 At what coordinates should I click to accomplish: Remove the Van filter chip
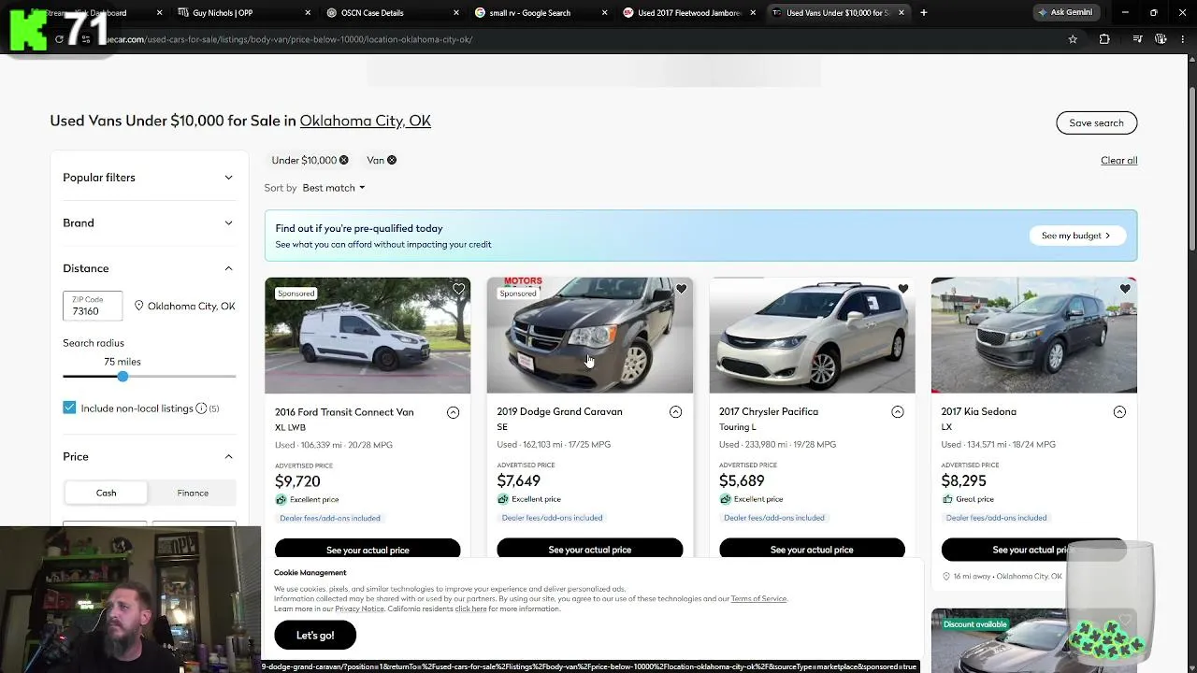tap(392, 160)
